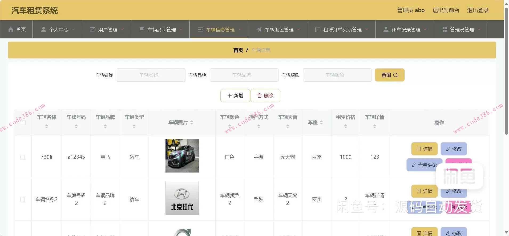Image resolution: width=509 pixels, height=236 pixels.
Task: Click the chat icon beside 租赁订单列表管理
Action: pyautogui.click(x=318, y=30)
